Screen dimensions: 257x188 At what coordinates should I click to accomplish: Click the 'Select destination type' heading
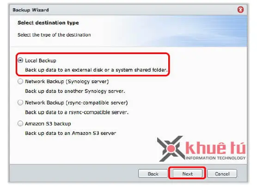(48, 23)
